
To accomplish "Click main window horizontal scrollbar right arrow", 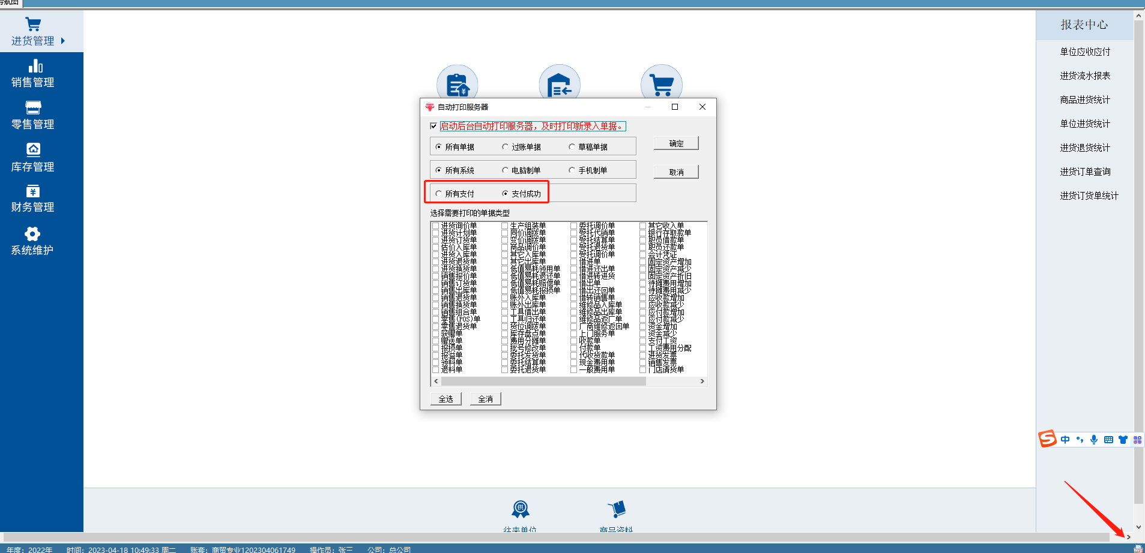I will (1129, 537).
